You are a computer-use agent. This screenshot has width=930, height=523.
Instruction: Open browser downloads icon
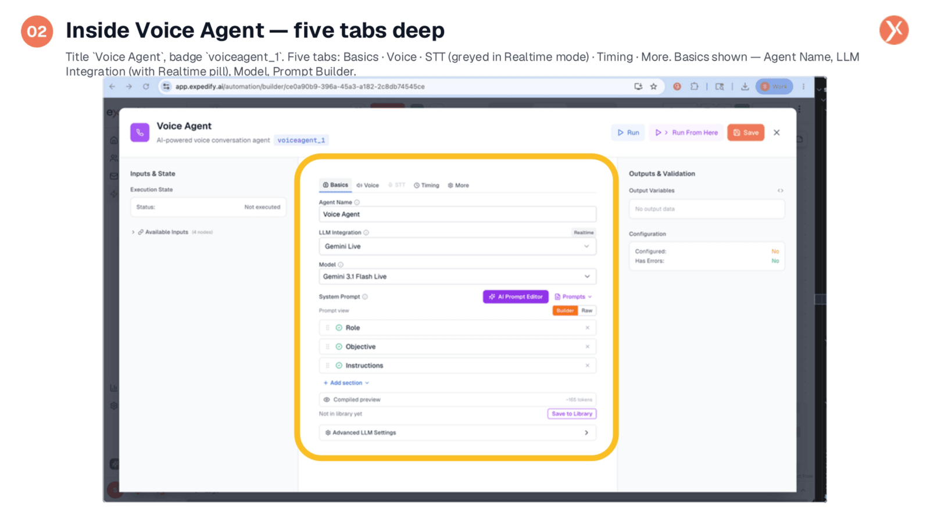tap(745, 87)
